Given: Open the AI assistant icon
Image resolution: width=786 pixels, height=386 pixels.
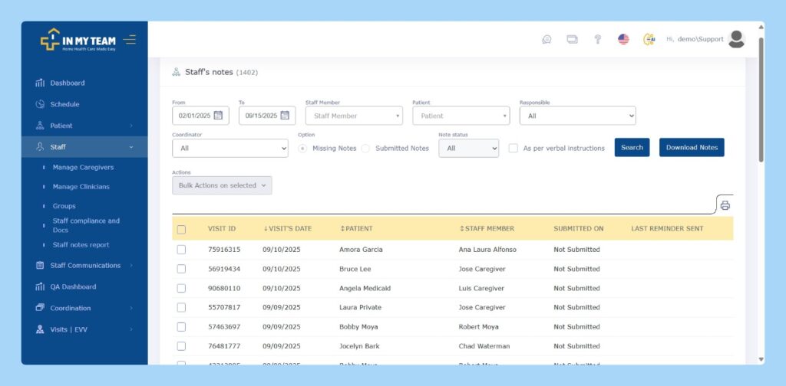Looking at the screenshot, I should pyautogui.click(x=649, y=39).
